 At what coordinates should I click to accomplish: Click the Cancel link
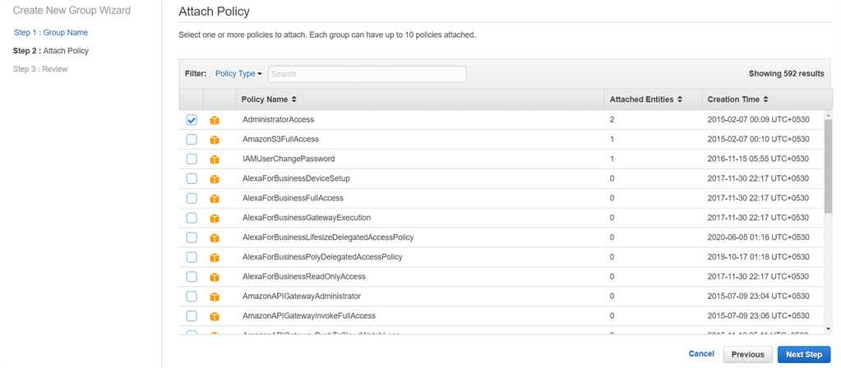pos(701,353)
